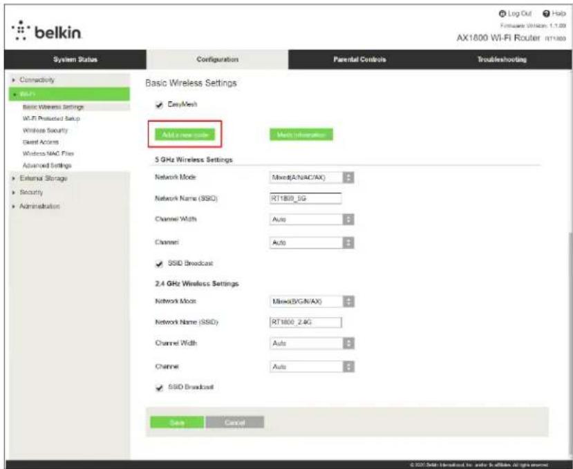Click the Belkin logo
The height and width of the screenshot is (469, 573).
[46, 30]
